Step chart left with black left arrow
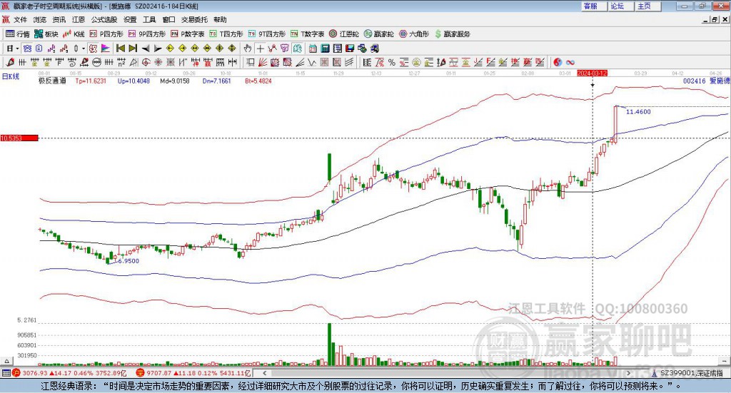The width and height of the screenshot is (731, 393). coord(146,49)
